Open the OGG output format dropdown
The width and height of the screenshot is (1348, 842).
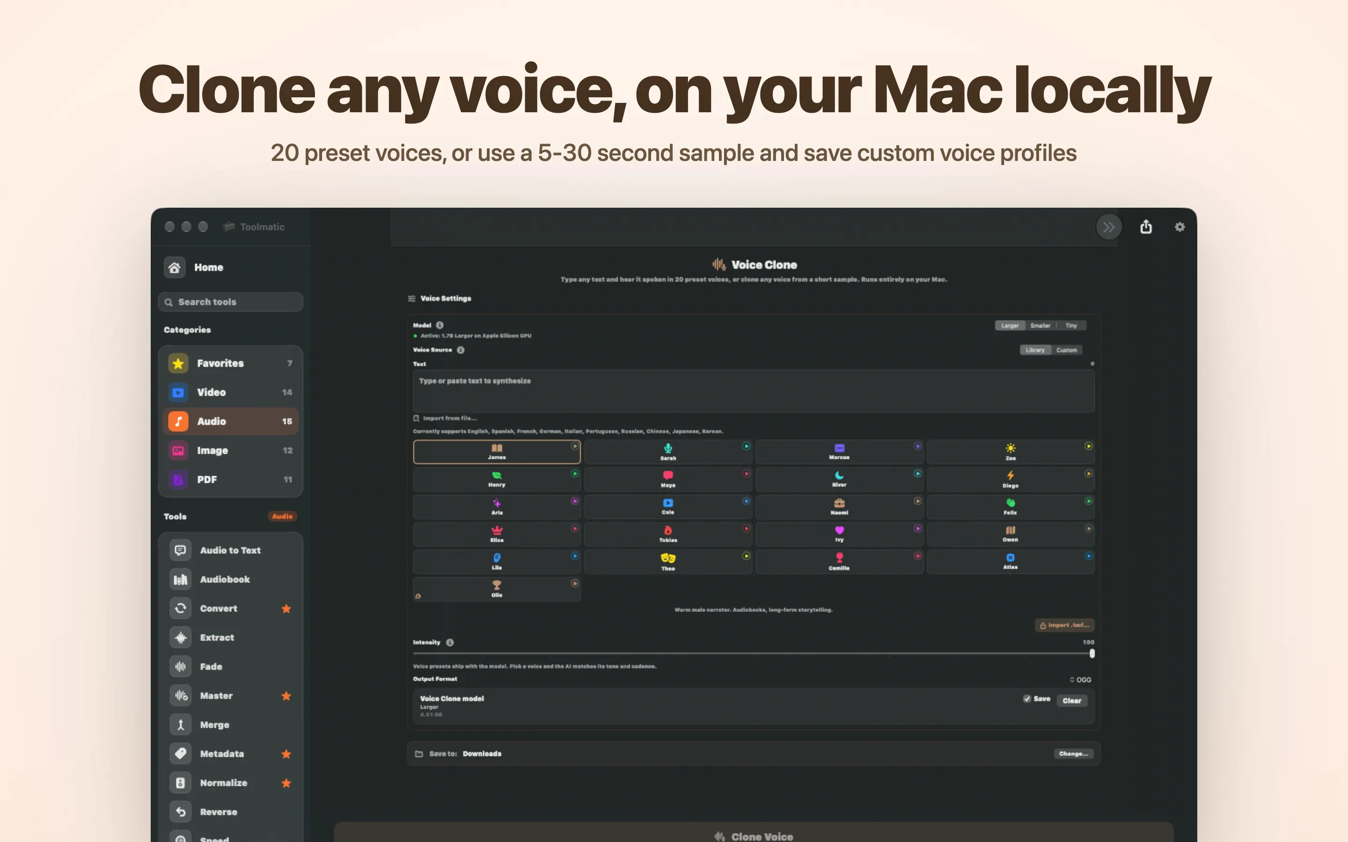tap(1080, 679)
